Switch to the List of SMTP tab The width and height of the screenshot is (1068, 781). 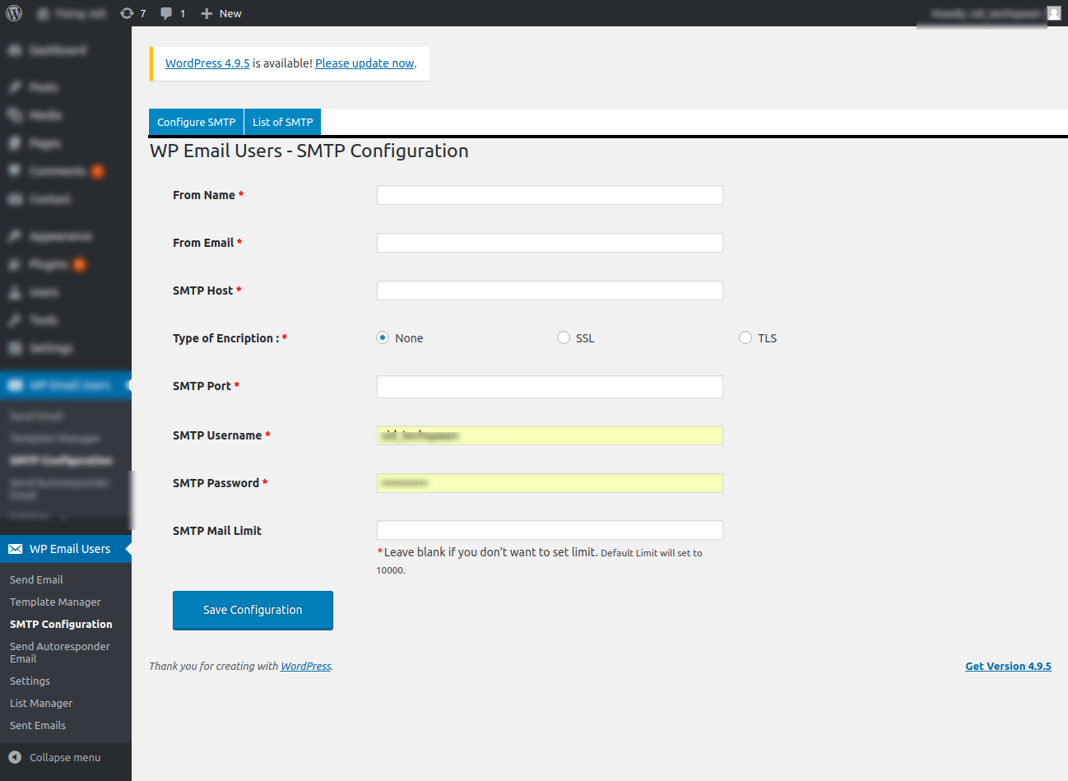point(283,122)
